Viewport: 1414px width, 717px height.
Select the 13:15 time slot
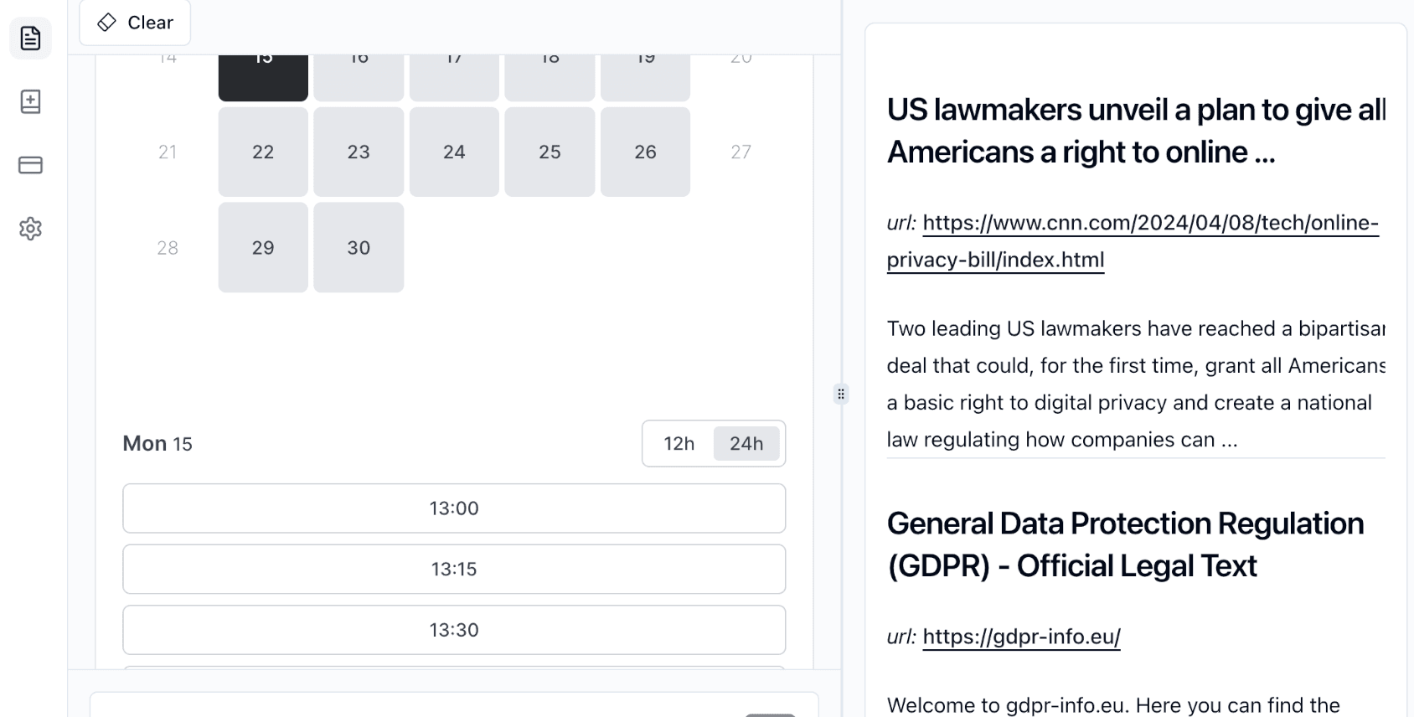coord(454,570)
